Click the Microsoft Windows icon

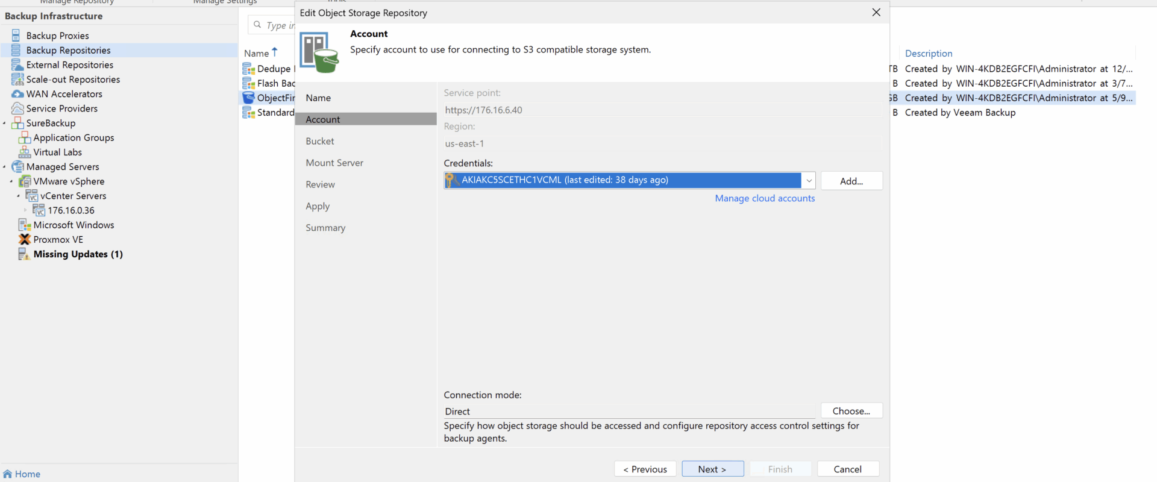(25, 225)
